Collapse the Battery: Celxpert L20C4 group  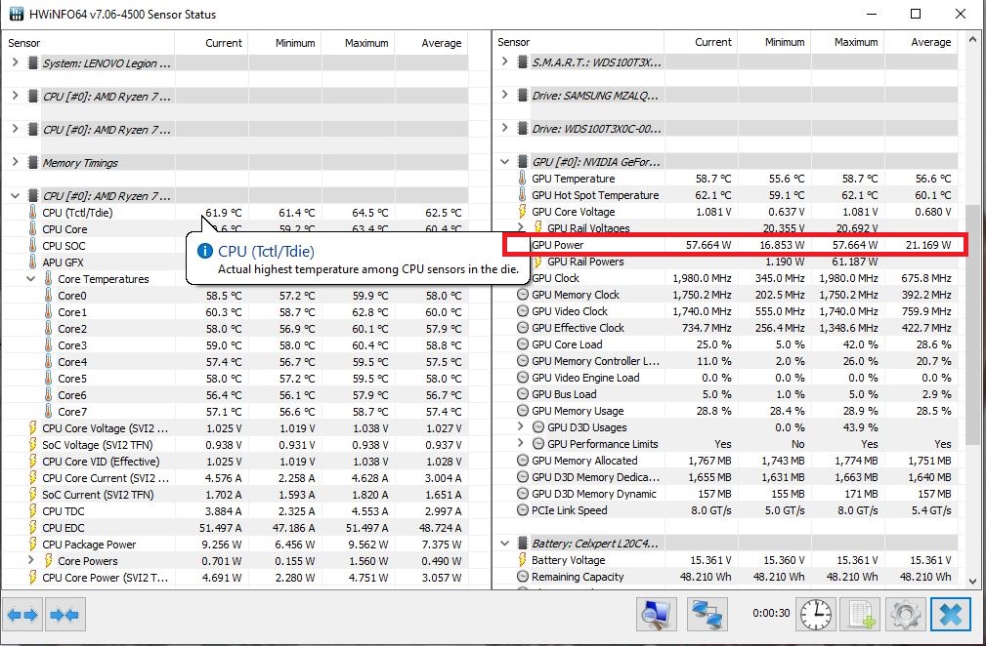[504, 543]
